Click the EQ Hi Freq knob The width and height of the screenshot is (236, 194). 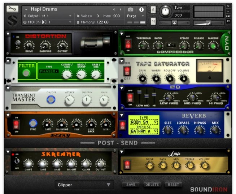pos(216,97)
